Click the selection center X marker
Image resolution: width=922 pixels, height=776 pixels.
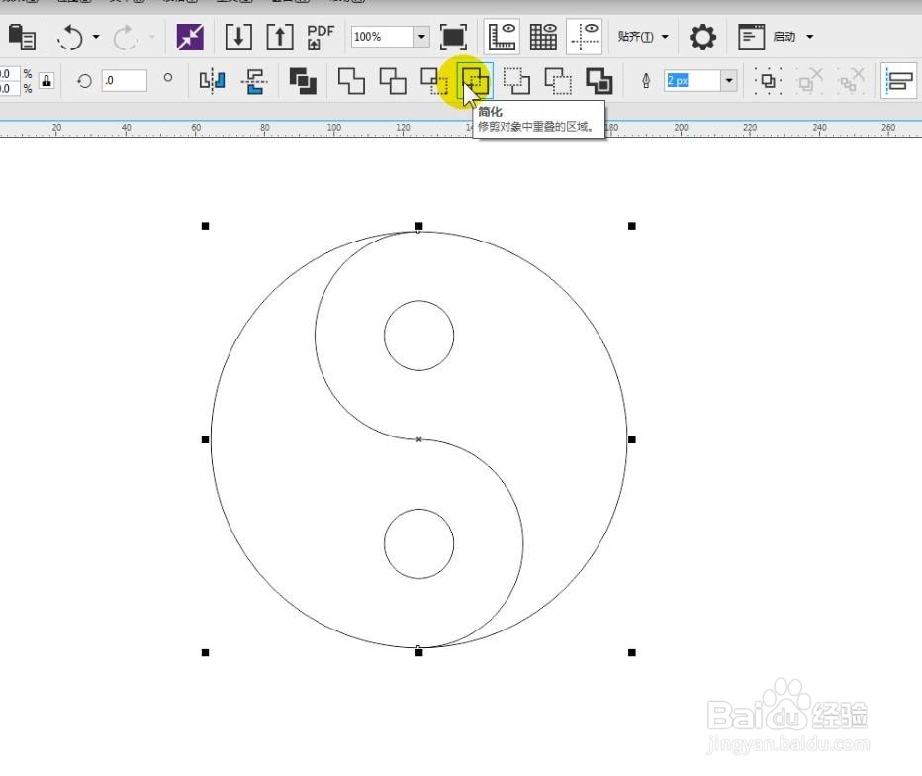click(418, 439)
